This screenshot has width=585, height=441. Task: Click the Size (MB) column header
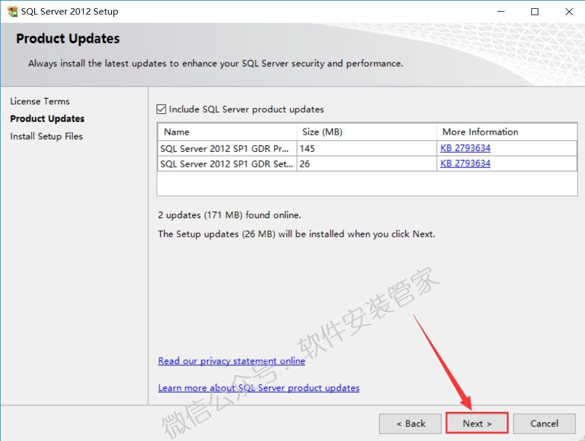coord(367,132)
